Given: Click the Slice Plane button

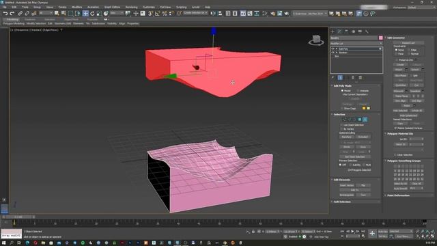Looking at the screenshot, I should point(401,76).
